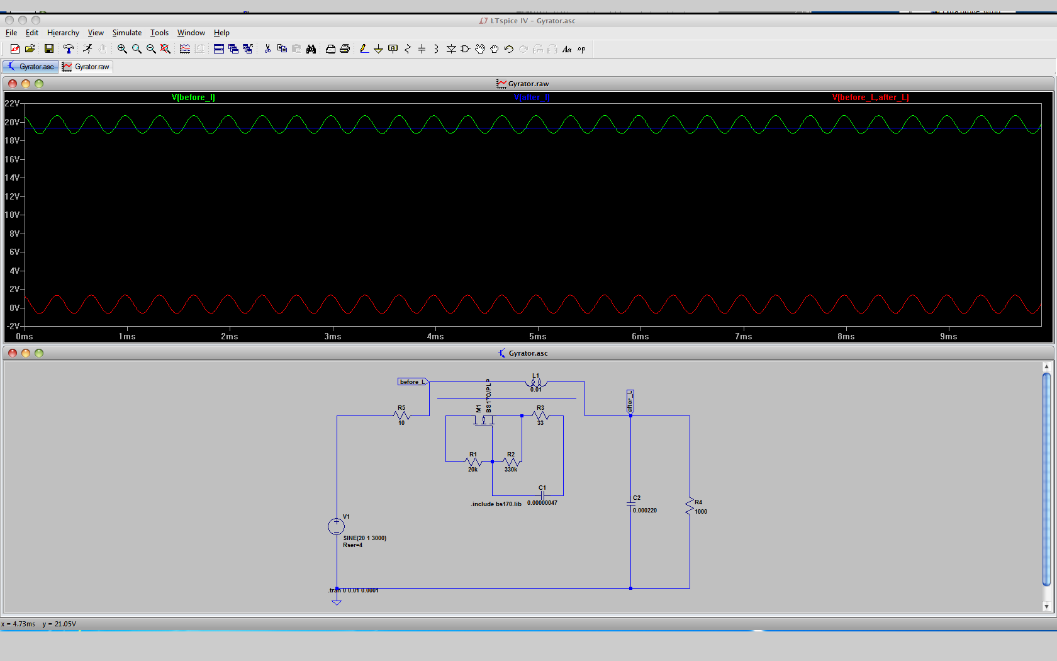Click the .include bs170.lib directive
This screenshot has height=661, width=1057.
click(496, 504)
